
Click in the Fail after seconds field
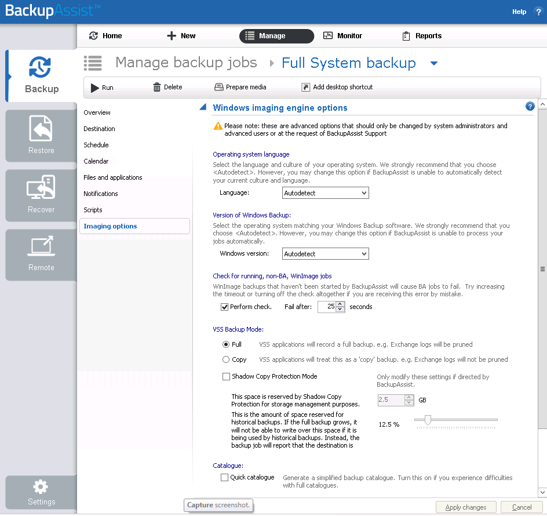click(327, 307)
